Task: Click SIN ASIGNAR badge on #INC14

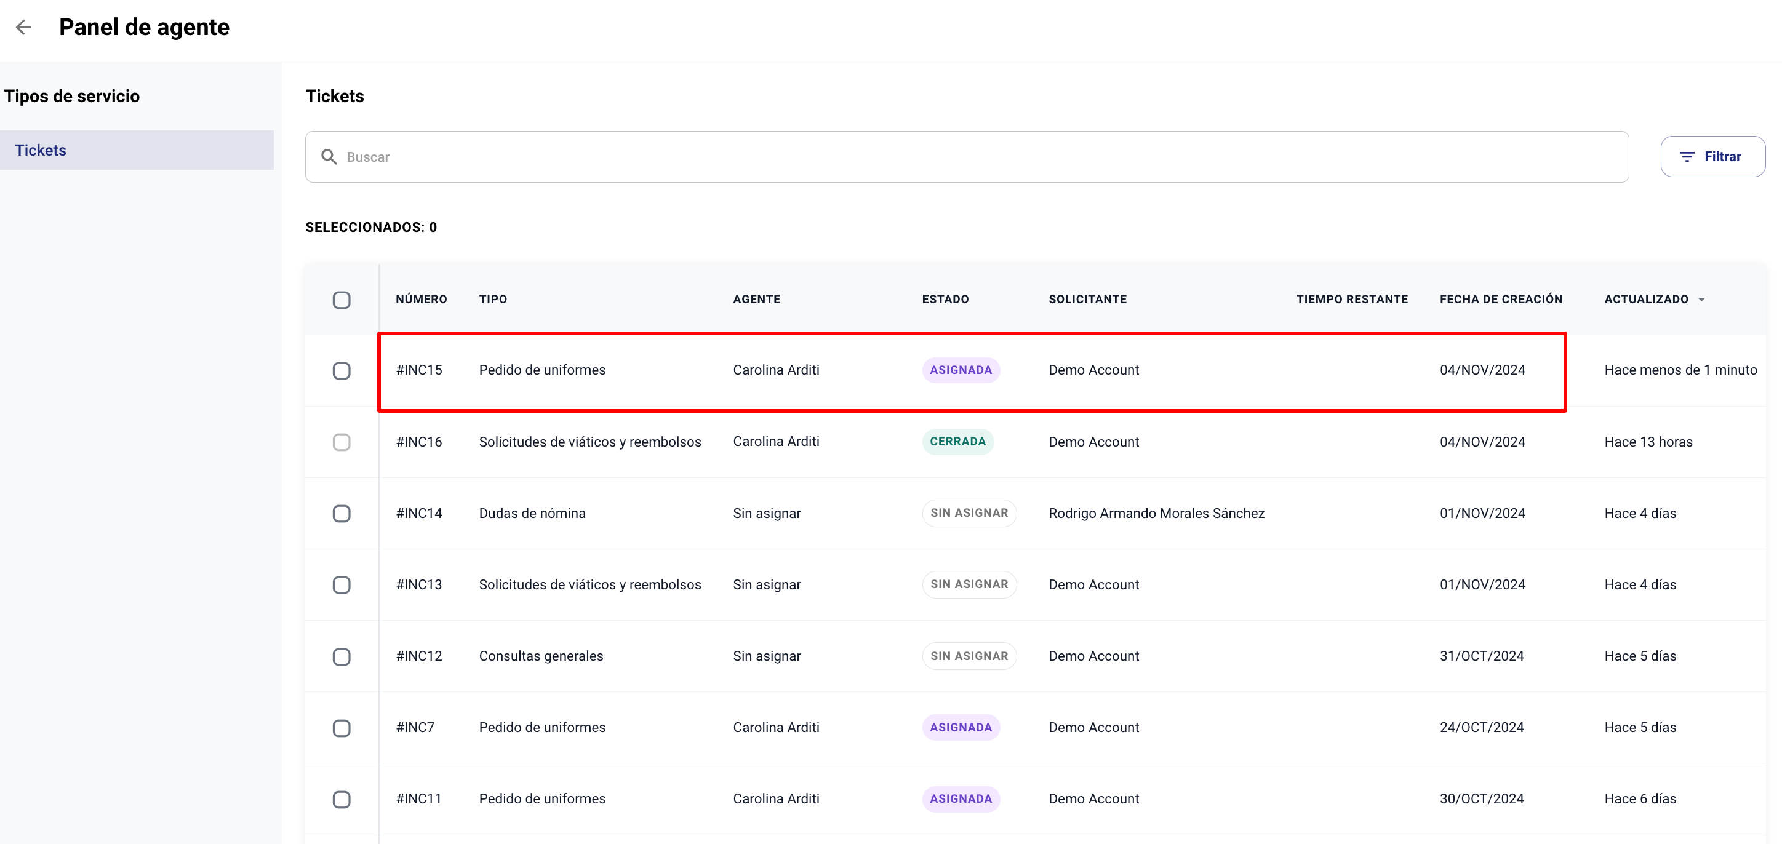Action: pos(969,513)
